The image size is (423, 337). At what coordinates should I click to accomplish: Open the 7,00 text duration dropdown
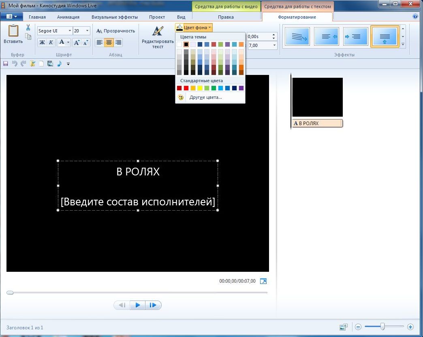click(274, 45)
